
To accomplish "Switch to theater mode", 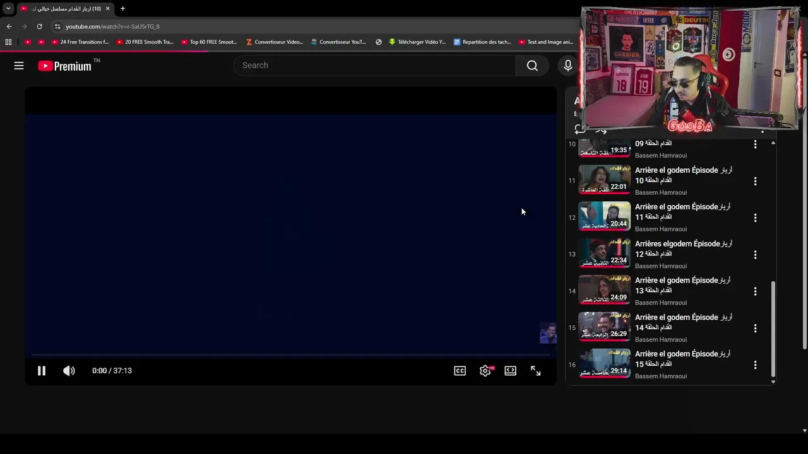I will pos(511,371).
